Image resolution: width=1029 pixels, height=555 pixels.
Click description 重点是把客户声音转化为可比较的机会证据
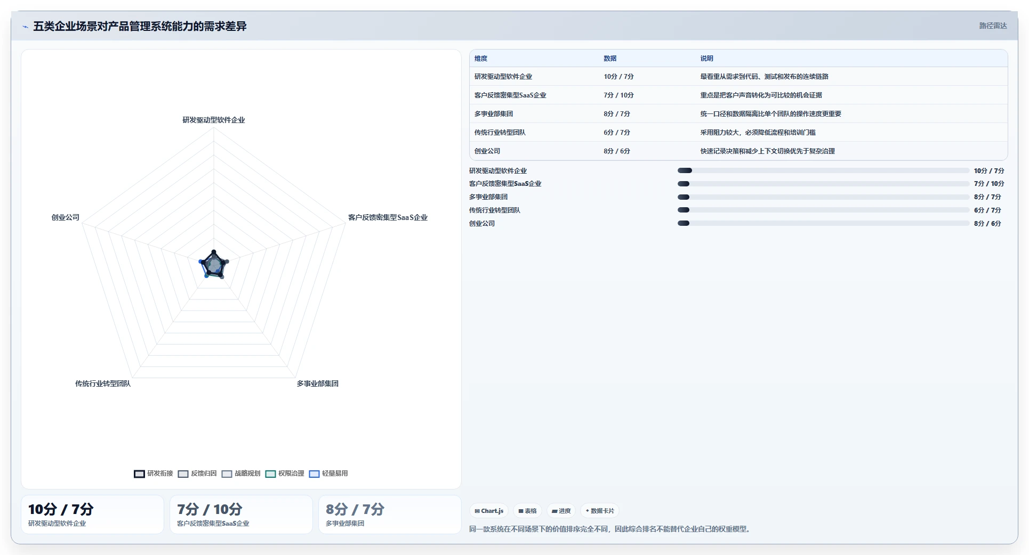pos(761,95)
